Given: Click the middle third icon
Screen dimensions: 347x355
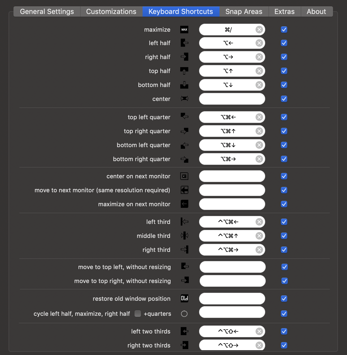Looking at the screenshot, I should (x=184, y=236).
